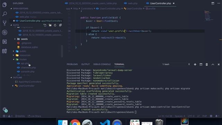The image size is (222, 125).
Task: Collapse the AUTH project section
Action: (x=16, y=25)
